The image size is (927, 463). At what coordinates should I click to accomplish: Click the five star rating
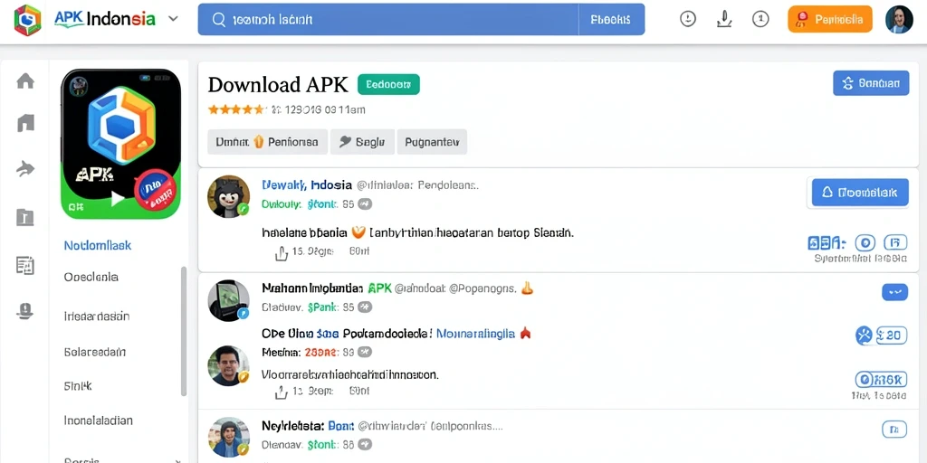point(236,109)
